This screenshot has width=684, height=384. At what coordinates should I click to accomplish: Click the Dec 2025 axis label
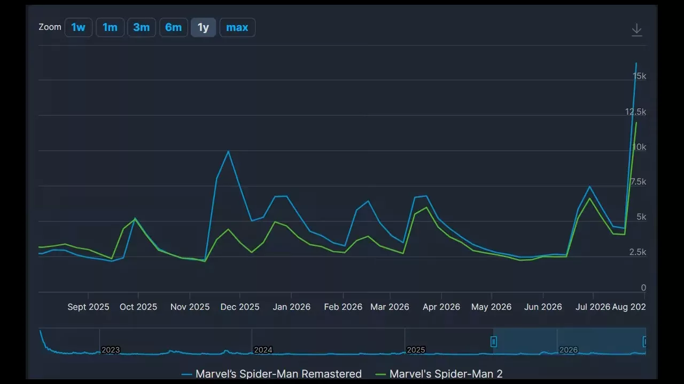[240, 307]
